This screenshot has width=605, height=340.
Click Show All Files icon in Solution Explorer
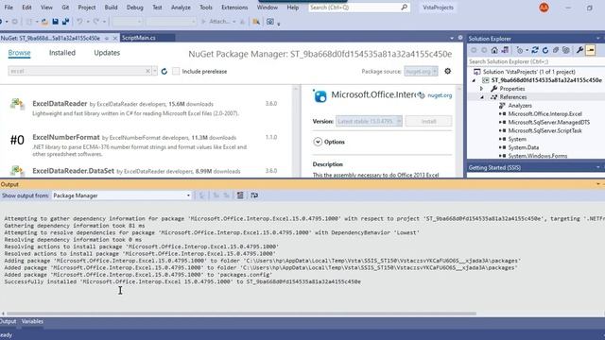566,50
